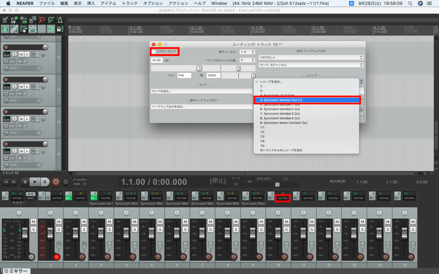The image size is (439, 274).
Task: Click the Stop button in transport
Action: point(25,182)
